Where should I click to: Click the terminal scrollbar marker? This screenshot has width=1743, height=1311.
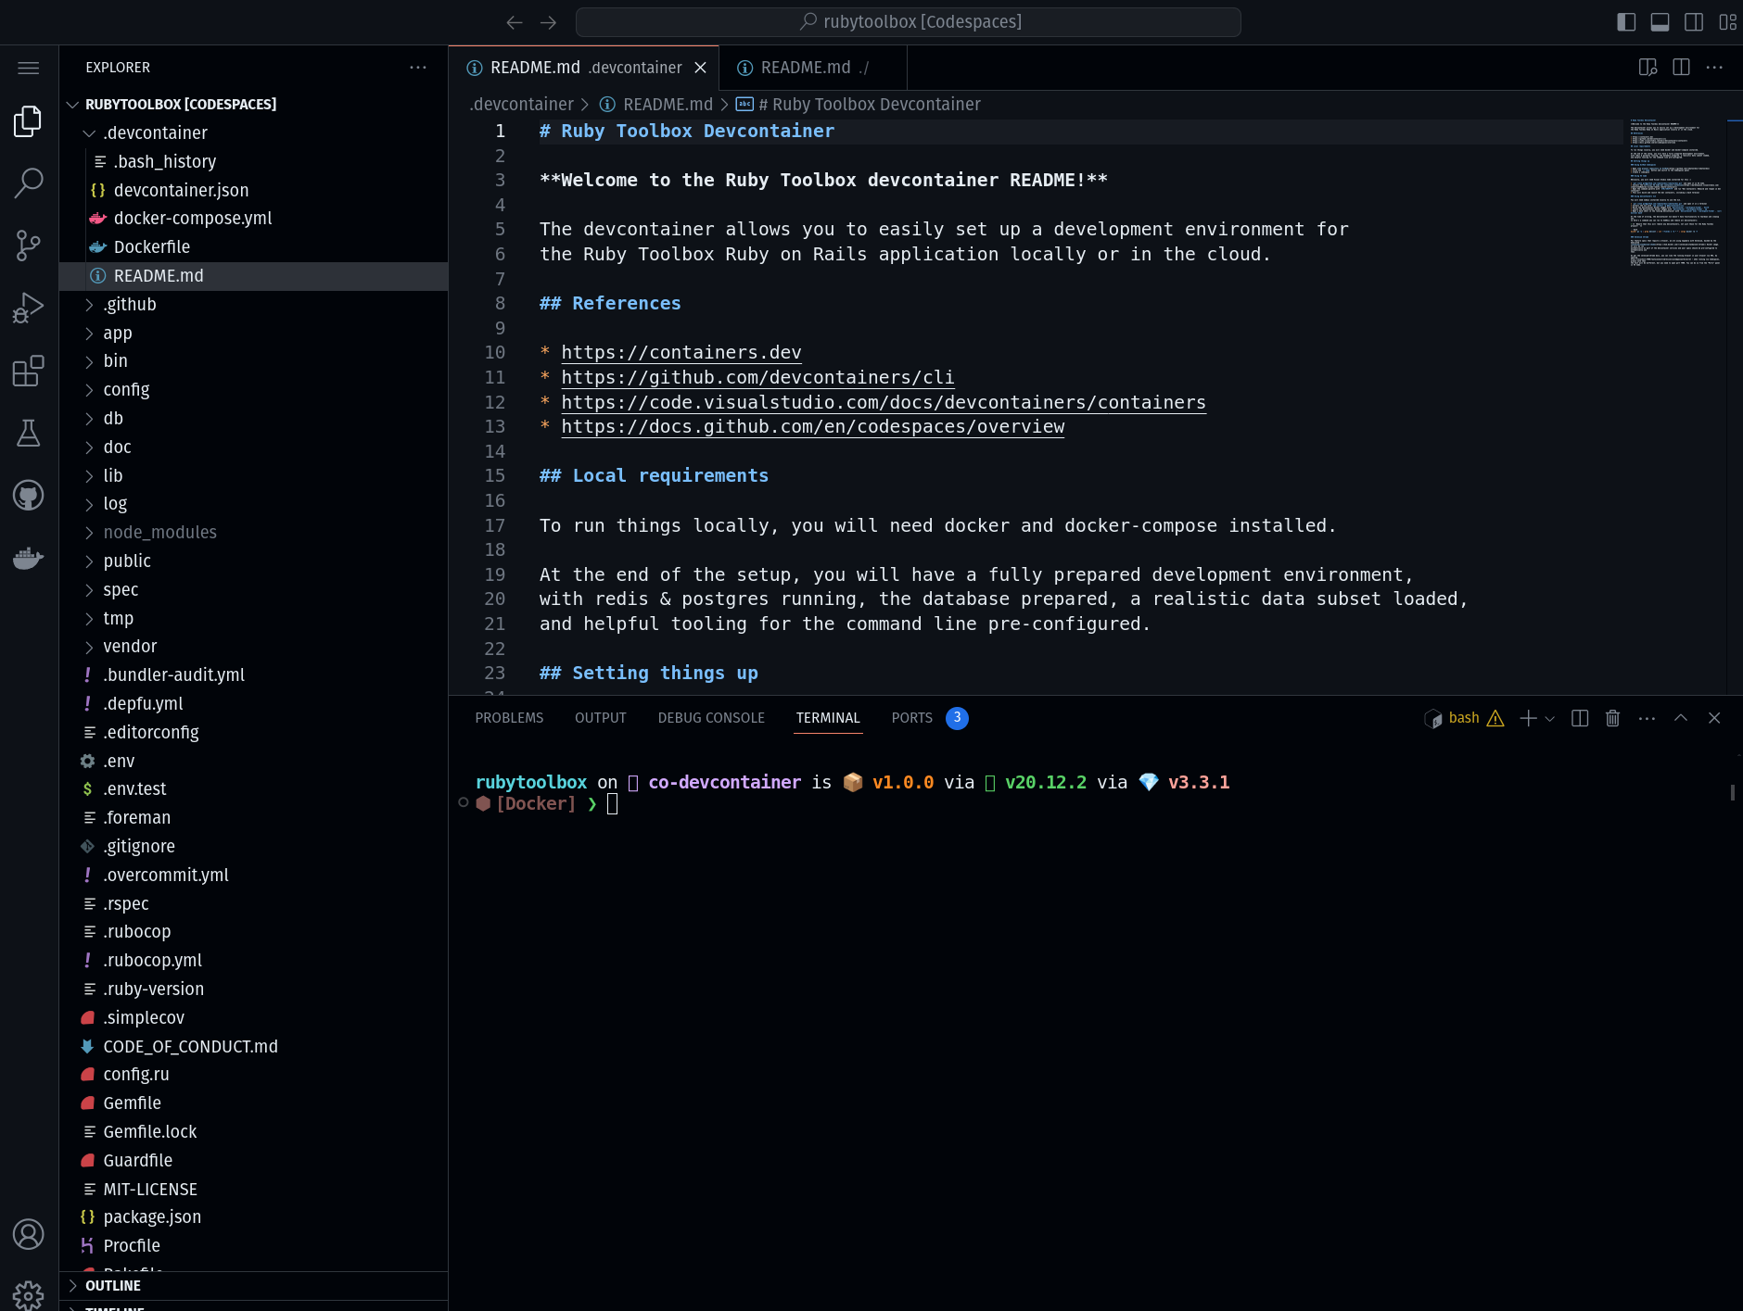click(1733, 792)
